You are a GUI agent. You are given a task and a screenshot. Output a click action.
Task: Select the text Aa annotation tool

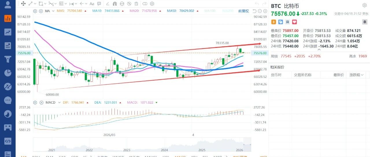(92, 4)
